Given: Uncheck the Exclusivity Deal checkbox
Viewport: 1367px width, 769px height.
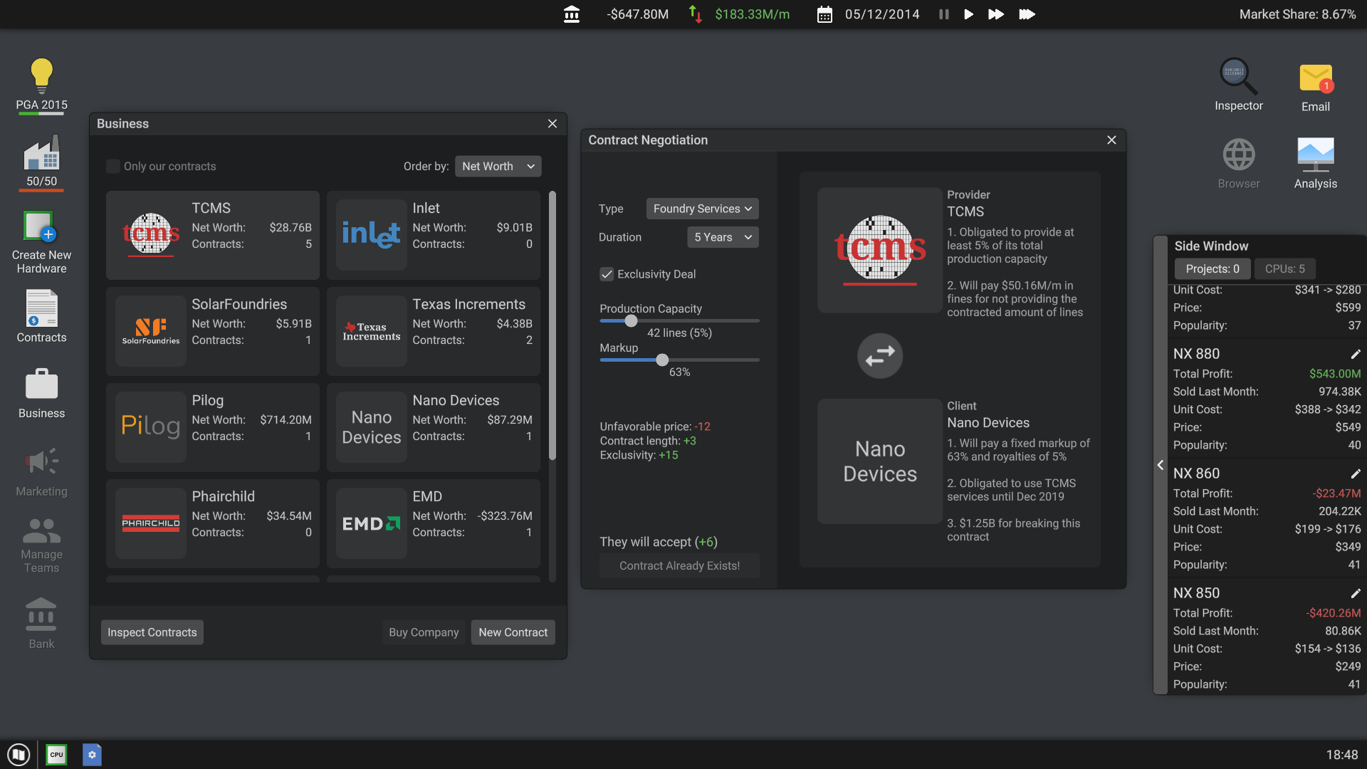Looking at the screenshot, I should (x=607, y=274).
